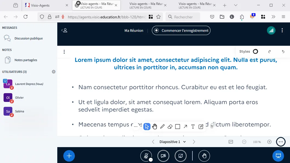The image size is (290, 163).
Task: Switch to Visio-Agents first tab
Action: (47, 5)
